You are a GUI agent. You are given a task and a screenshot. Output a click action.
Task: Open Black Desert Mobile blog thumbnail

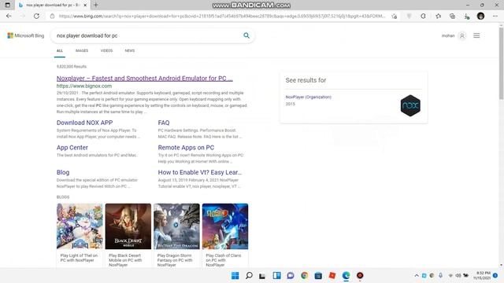[x=128, y=226]
